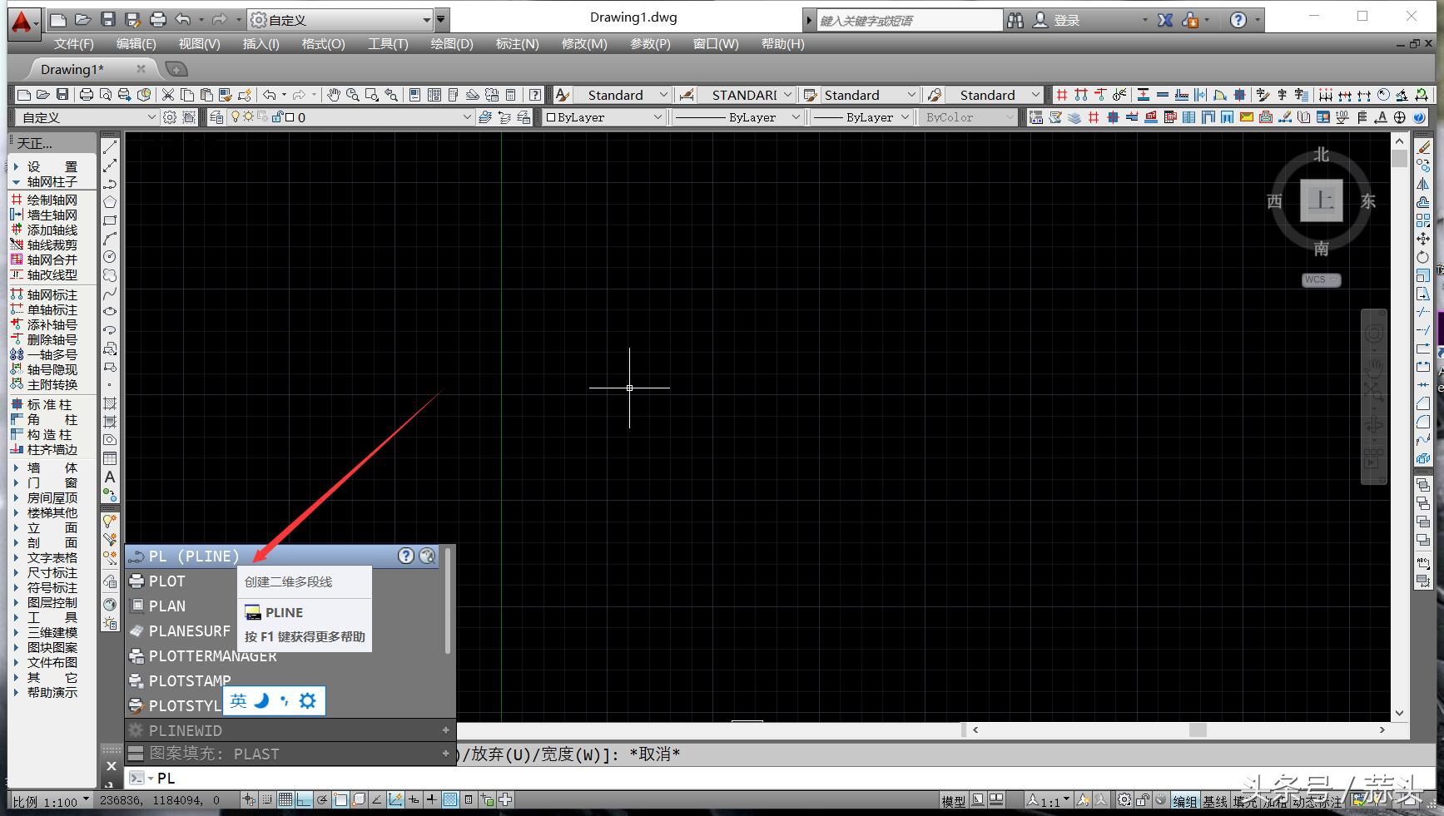Click the keyword search input field
Viewport: 1444px width, 816px height.
(910, 20)
